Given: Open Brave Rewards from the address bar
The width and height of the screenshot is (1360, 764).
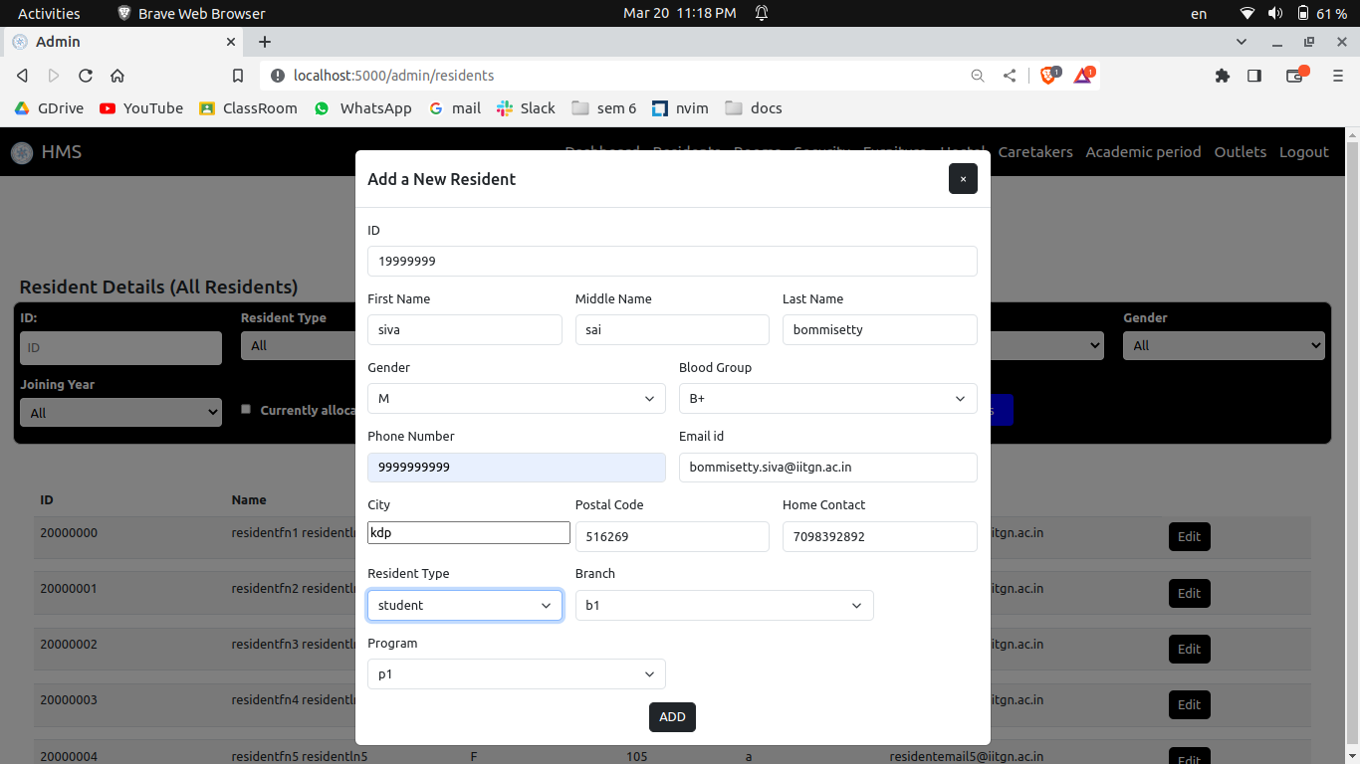Looking at the screenshot, I should (1083, 75).
